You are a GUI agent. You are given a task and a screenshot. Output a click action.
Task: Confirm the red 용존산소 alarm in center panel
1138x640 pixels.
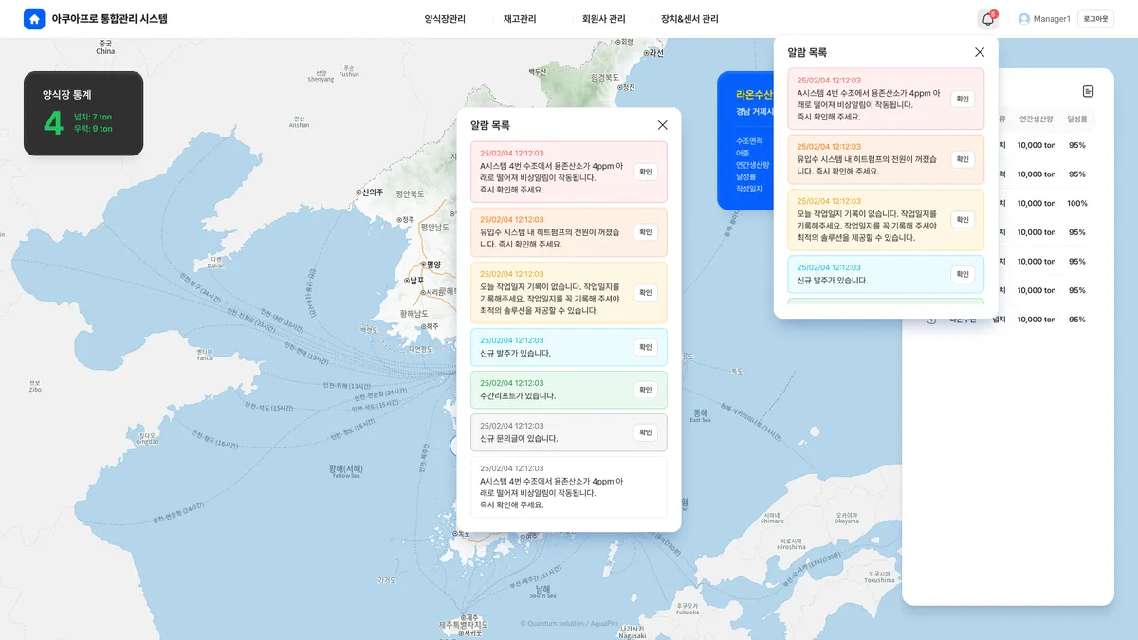(x=646, y=172)
